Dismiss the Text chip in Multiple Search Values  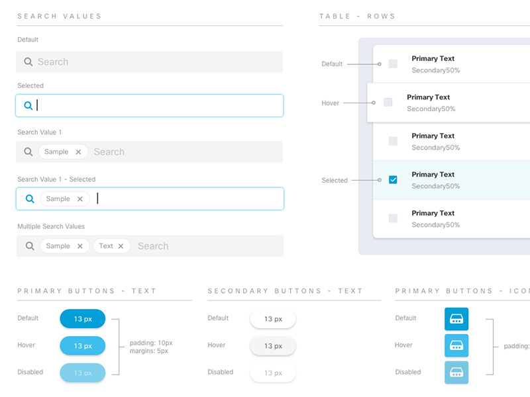point(121,245)
